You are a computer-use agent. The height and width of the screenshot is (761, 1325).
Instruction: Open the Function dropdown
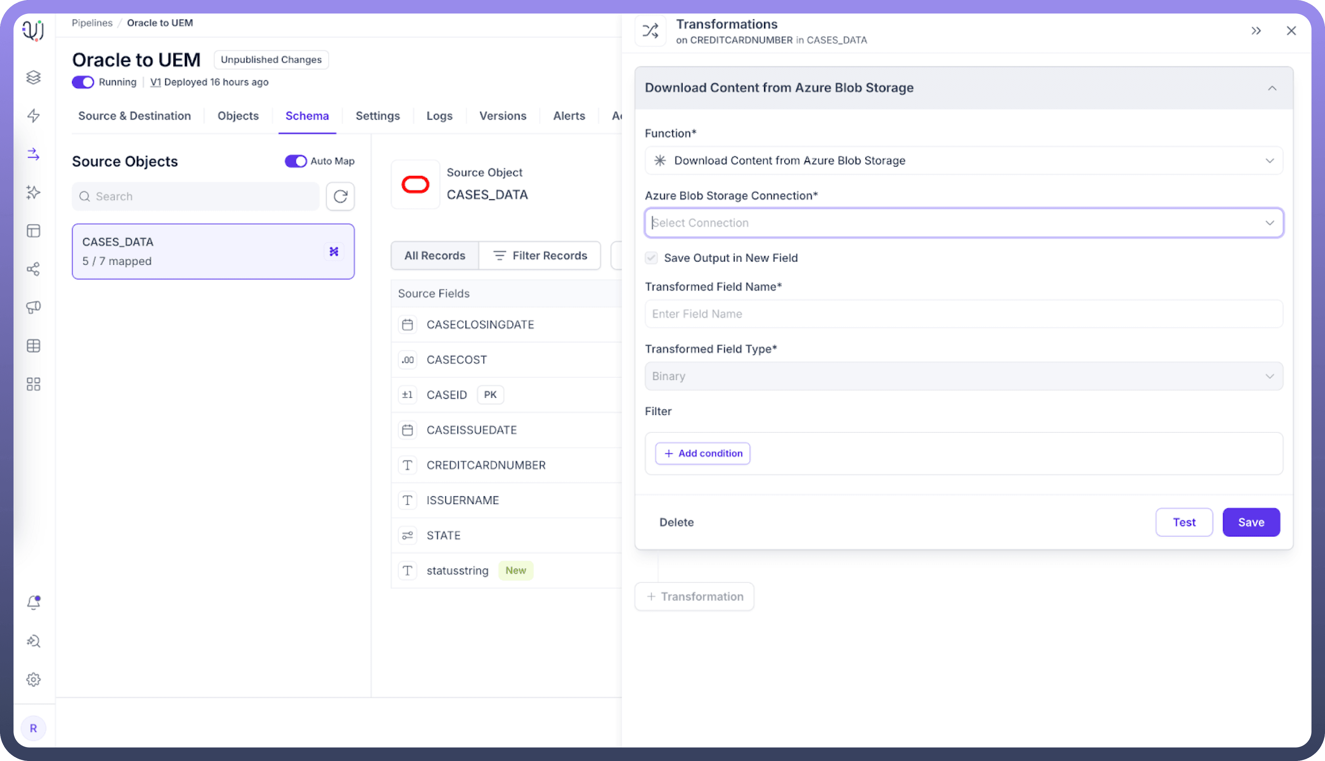pos(963,161)
